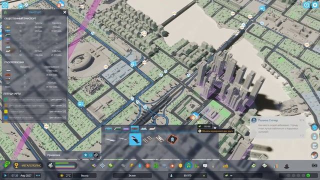Open the Roads tool icon

(123, 165)
